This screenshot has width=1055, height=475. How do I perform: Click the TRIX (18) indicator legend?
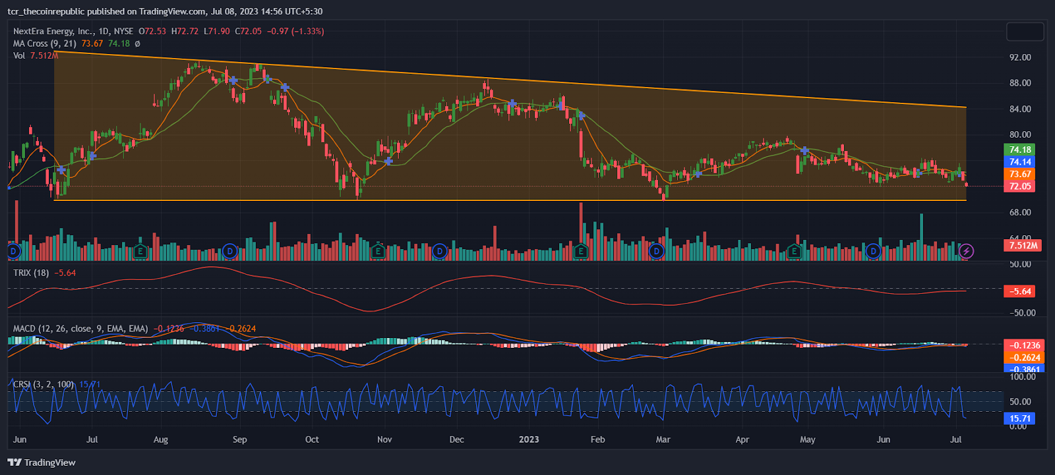pos(31,272)
